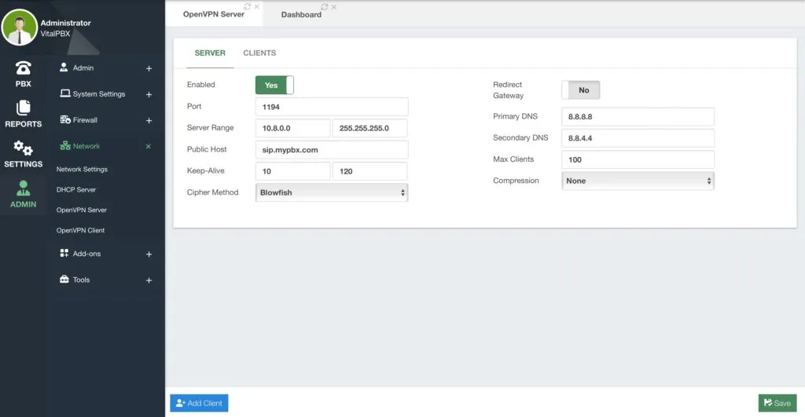
Task: Open the REPORTS documents icon section
Action: (23, 114)
